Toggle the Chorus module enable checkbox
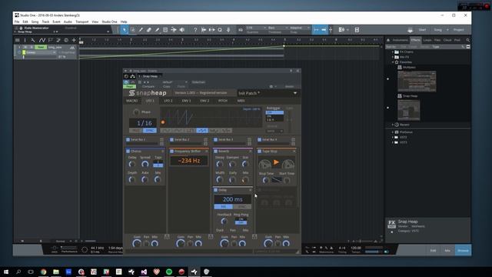 128,152
